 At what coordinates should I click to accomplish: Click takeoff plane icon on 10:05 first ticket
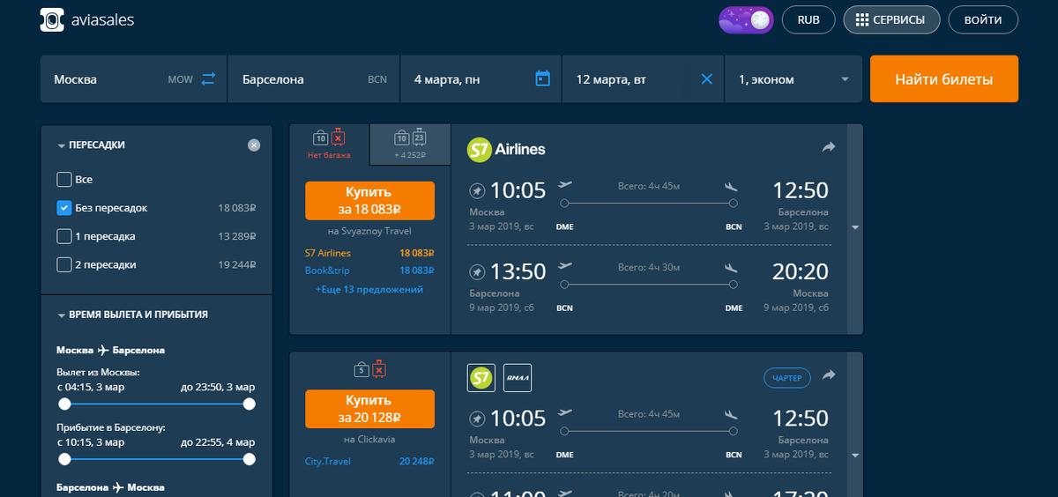[565, 185]
